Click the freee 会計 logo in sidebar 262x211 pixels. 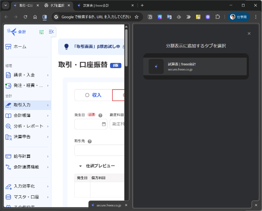[18, 31]
